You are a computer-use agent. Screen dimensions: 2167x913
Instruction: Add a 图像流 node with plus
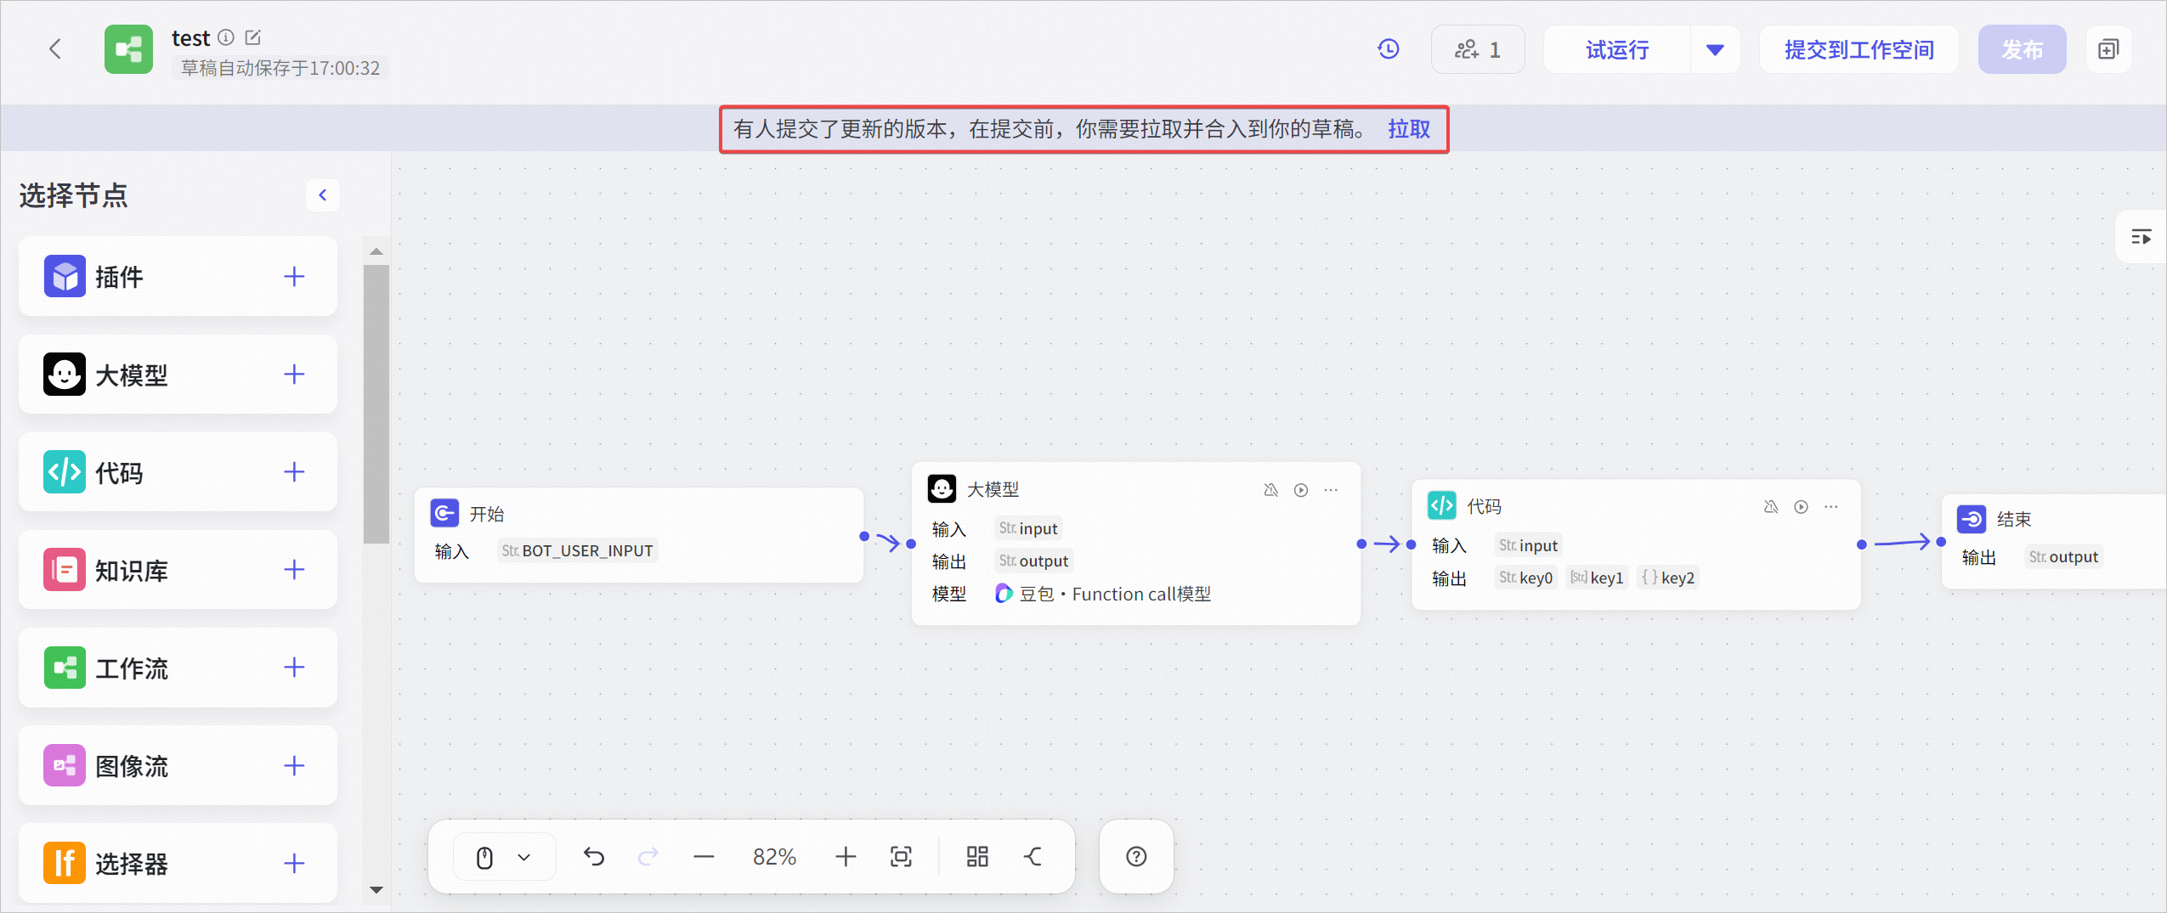294,766
